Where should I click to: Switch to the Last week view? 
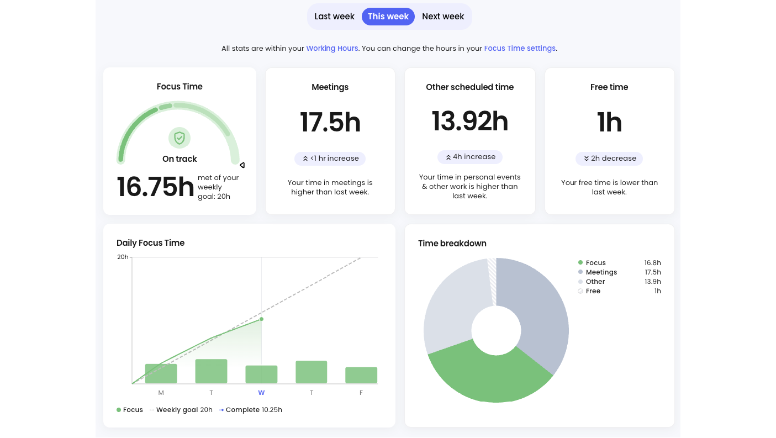pyautogui.click(x=334, y=17)
